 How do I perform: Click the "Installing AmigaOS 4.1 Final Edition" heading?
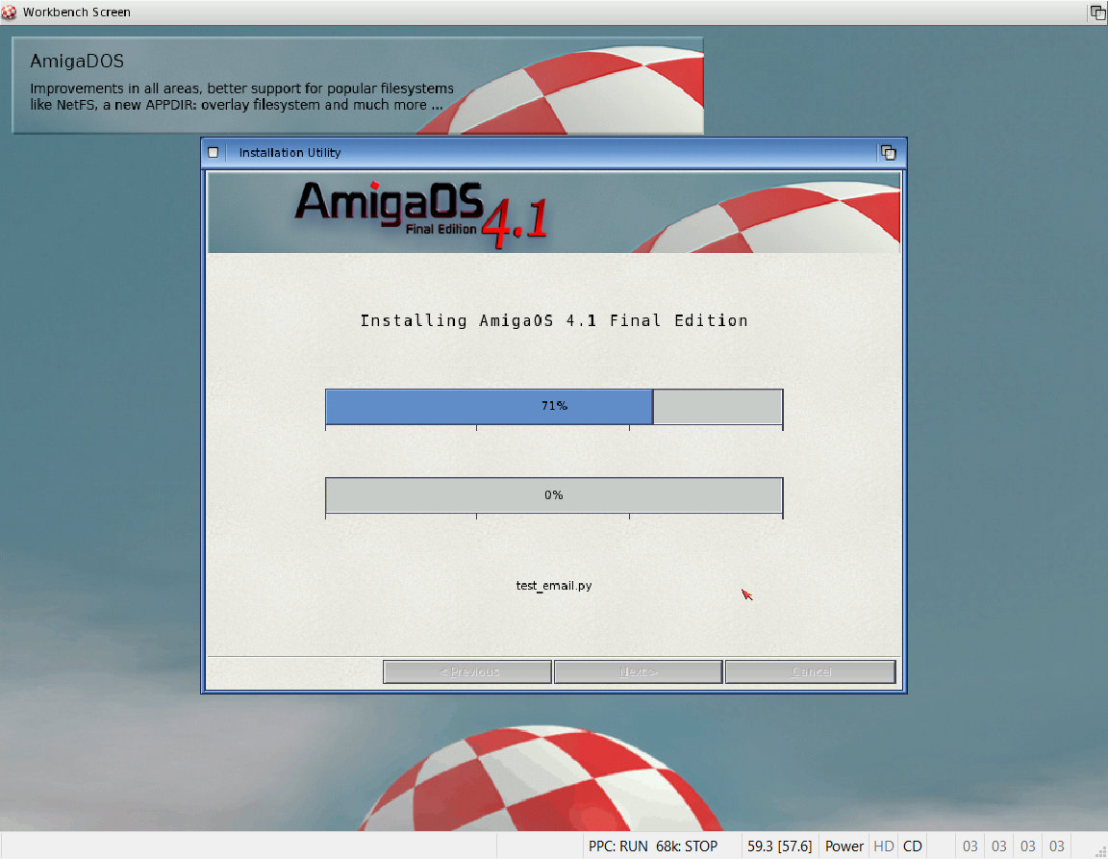coord(554,321)
